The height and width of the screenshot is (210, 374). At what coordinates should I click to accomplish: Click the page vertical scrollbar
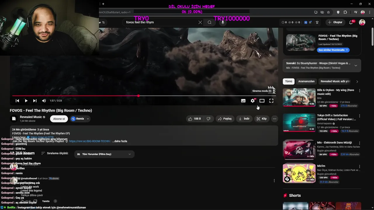372,36
